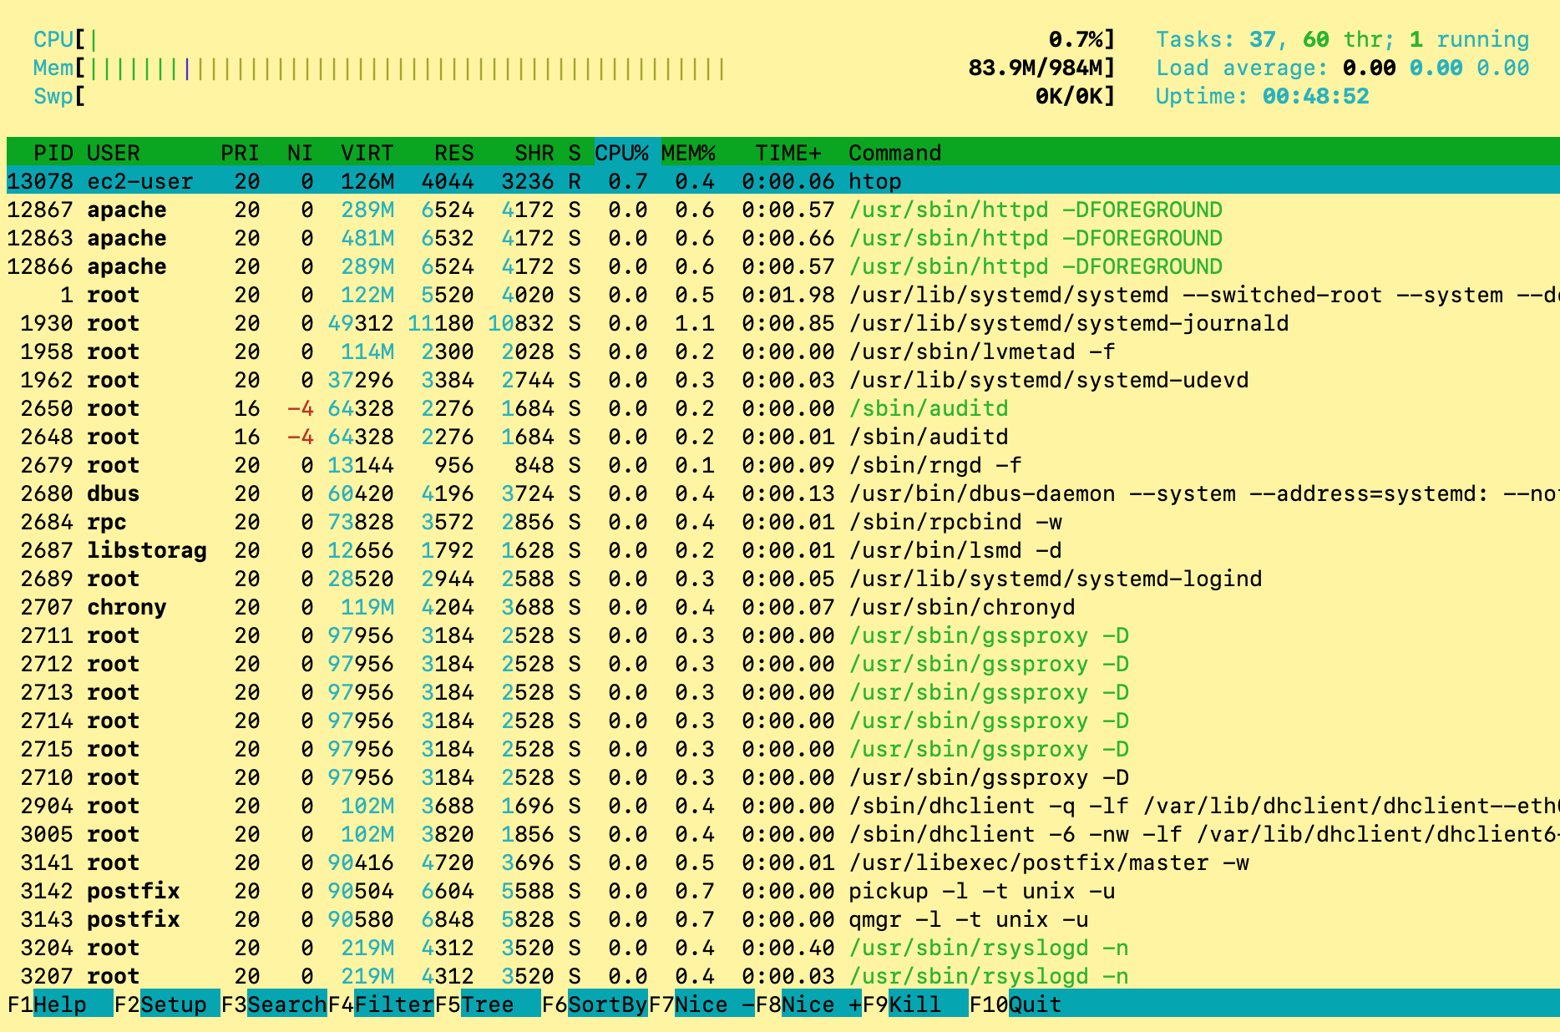This screenshot has width=1560, height=1032.
Task: Select apache httpd process PID 12866
Action: 783,266
